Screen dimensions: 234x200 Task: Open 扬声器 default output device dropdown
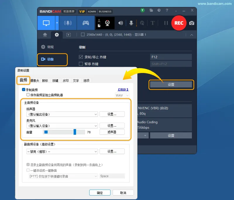tap(62, 114)
